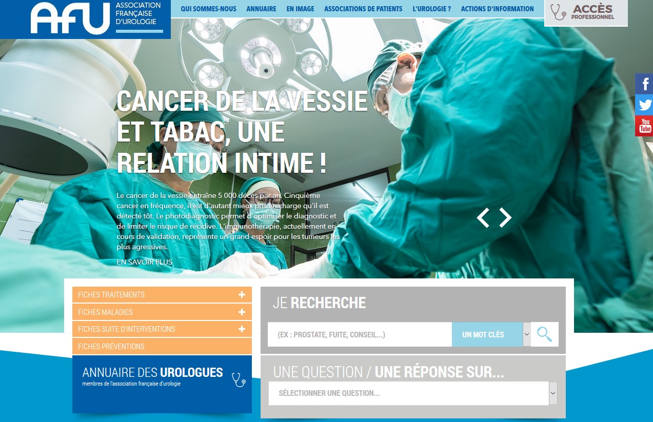Viewport: 653px width, 422px height.
Task: Click Je Recherche heading
Action: (x=319, y=303)
